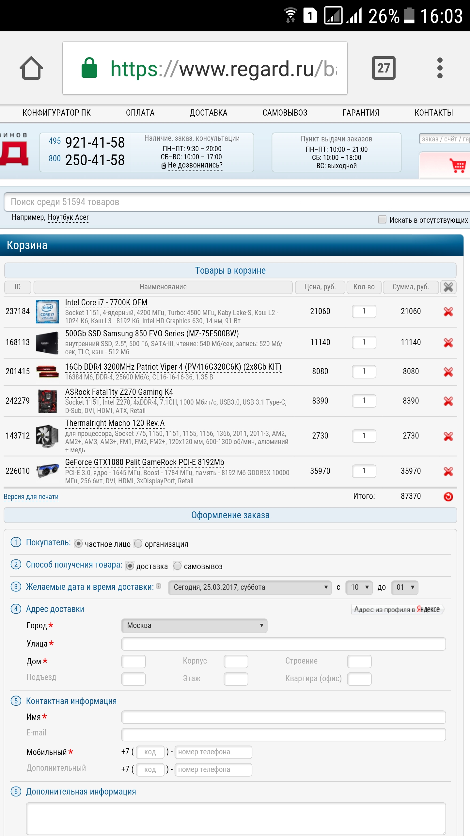This screenshot has height=836, width=470.
Task: Open the red shopping cart icon
Action: [x=458, y=166]
